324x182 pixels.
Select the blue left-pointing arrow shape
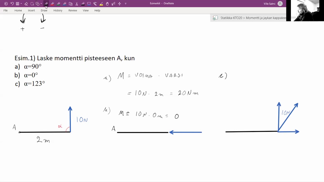[185, 132]
